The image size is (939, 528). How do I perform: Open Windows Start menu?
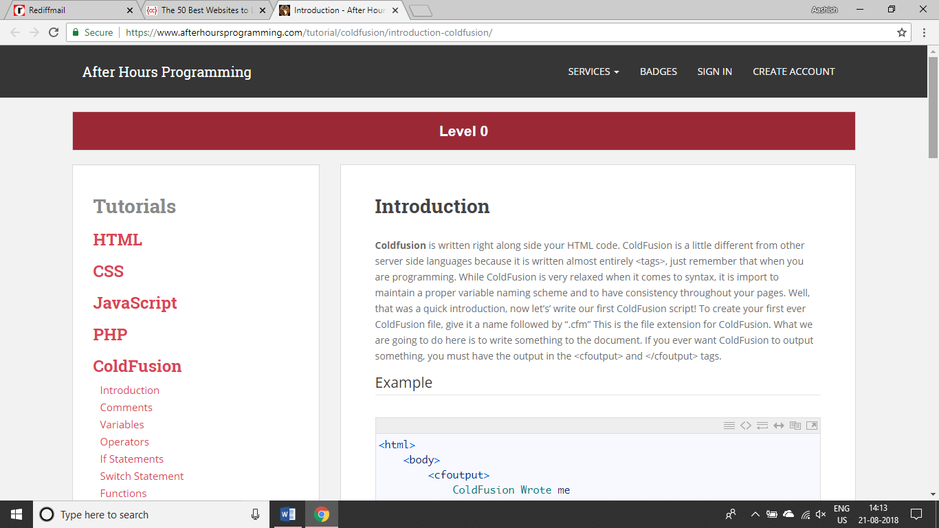[16, 514]
